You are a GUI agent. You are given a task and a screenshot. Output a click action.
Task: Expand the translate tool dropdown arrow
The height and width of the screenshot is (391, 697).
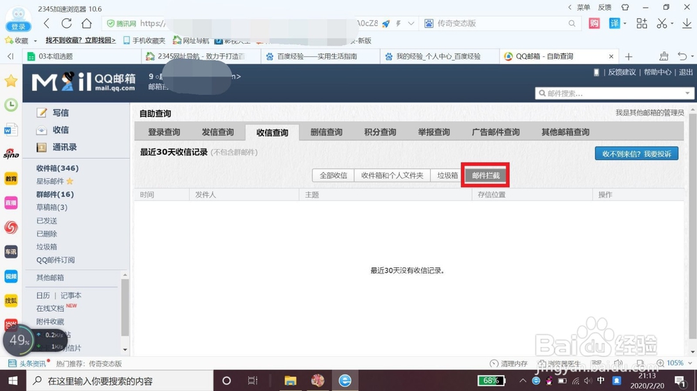click(x=625, y=23)
